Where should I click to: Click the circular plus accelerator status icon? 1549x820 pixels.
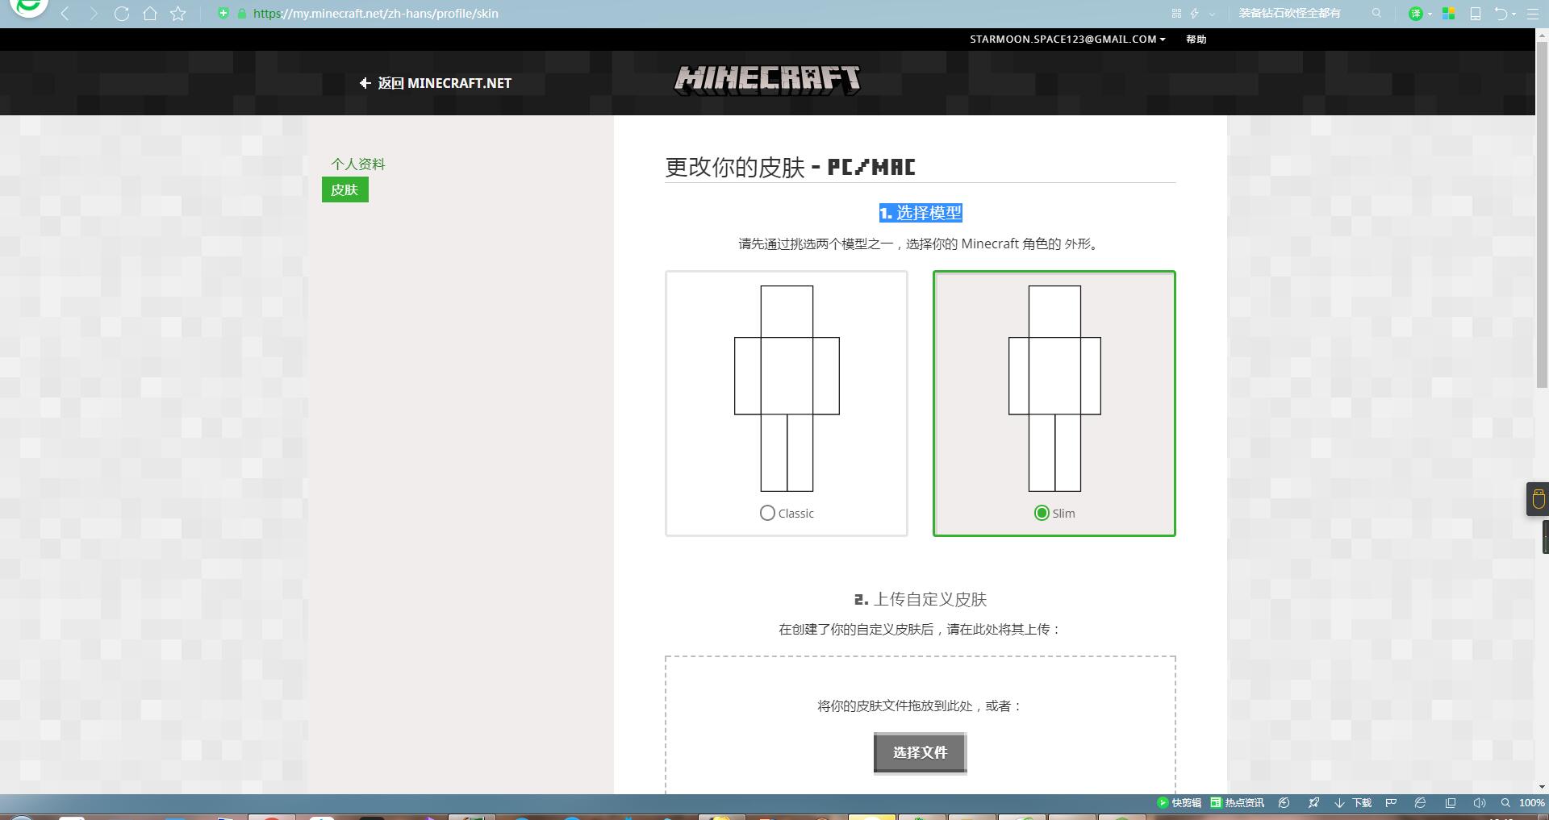pos(1284,803)
